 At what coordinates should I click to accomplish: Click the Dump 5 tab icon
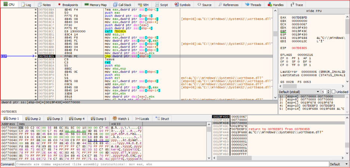92,119
